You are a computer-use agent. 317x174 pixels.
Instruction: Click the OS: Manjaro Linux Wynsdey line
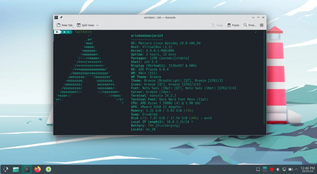coord(166,43)
